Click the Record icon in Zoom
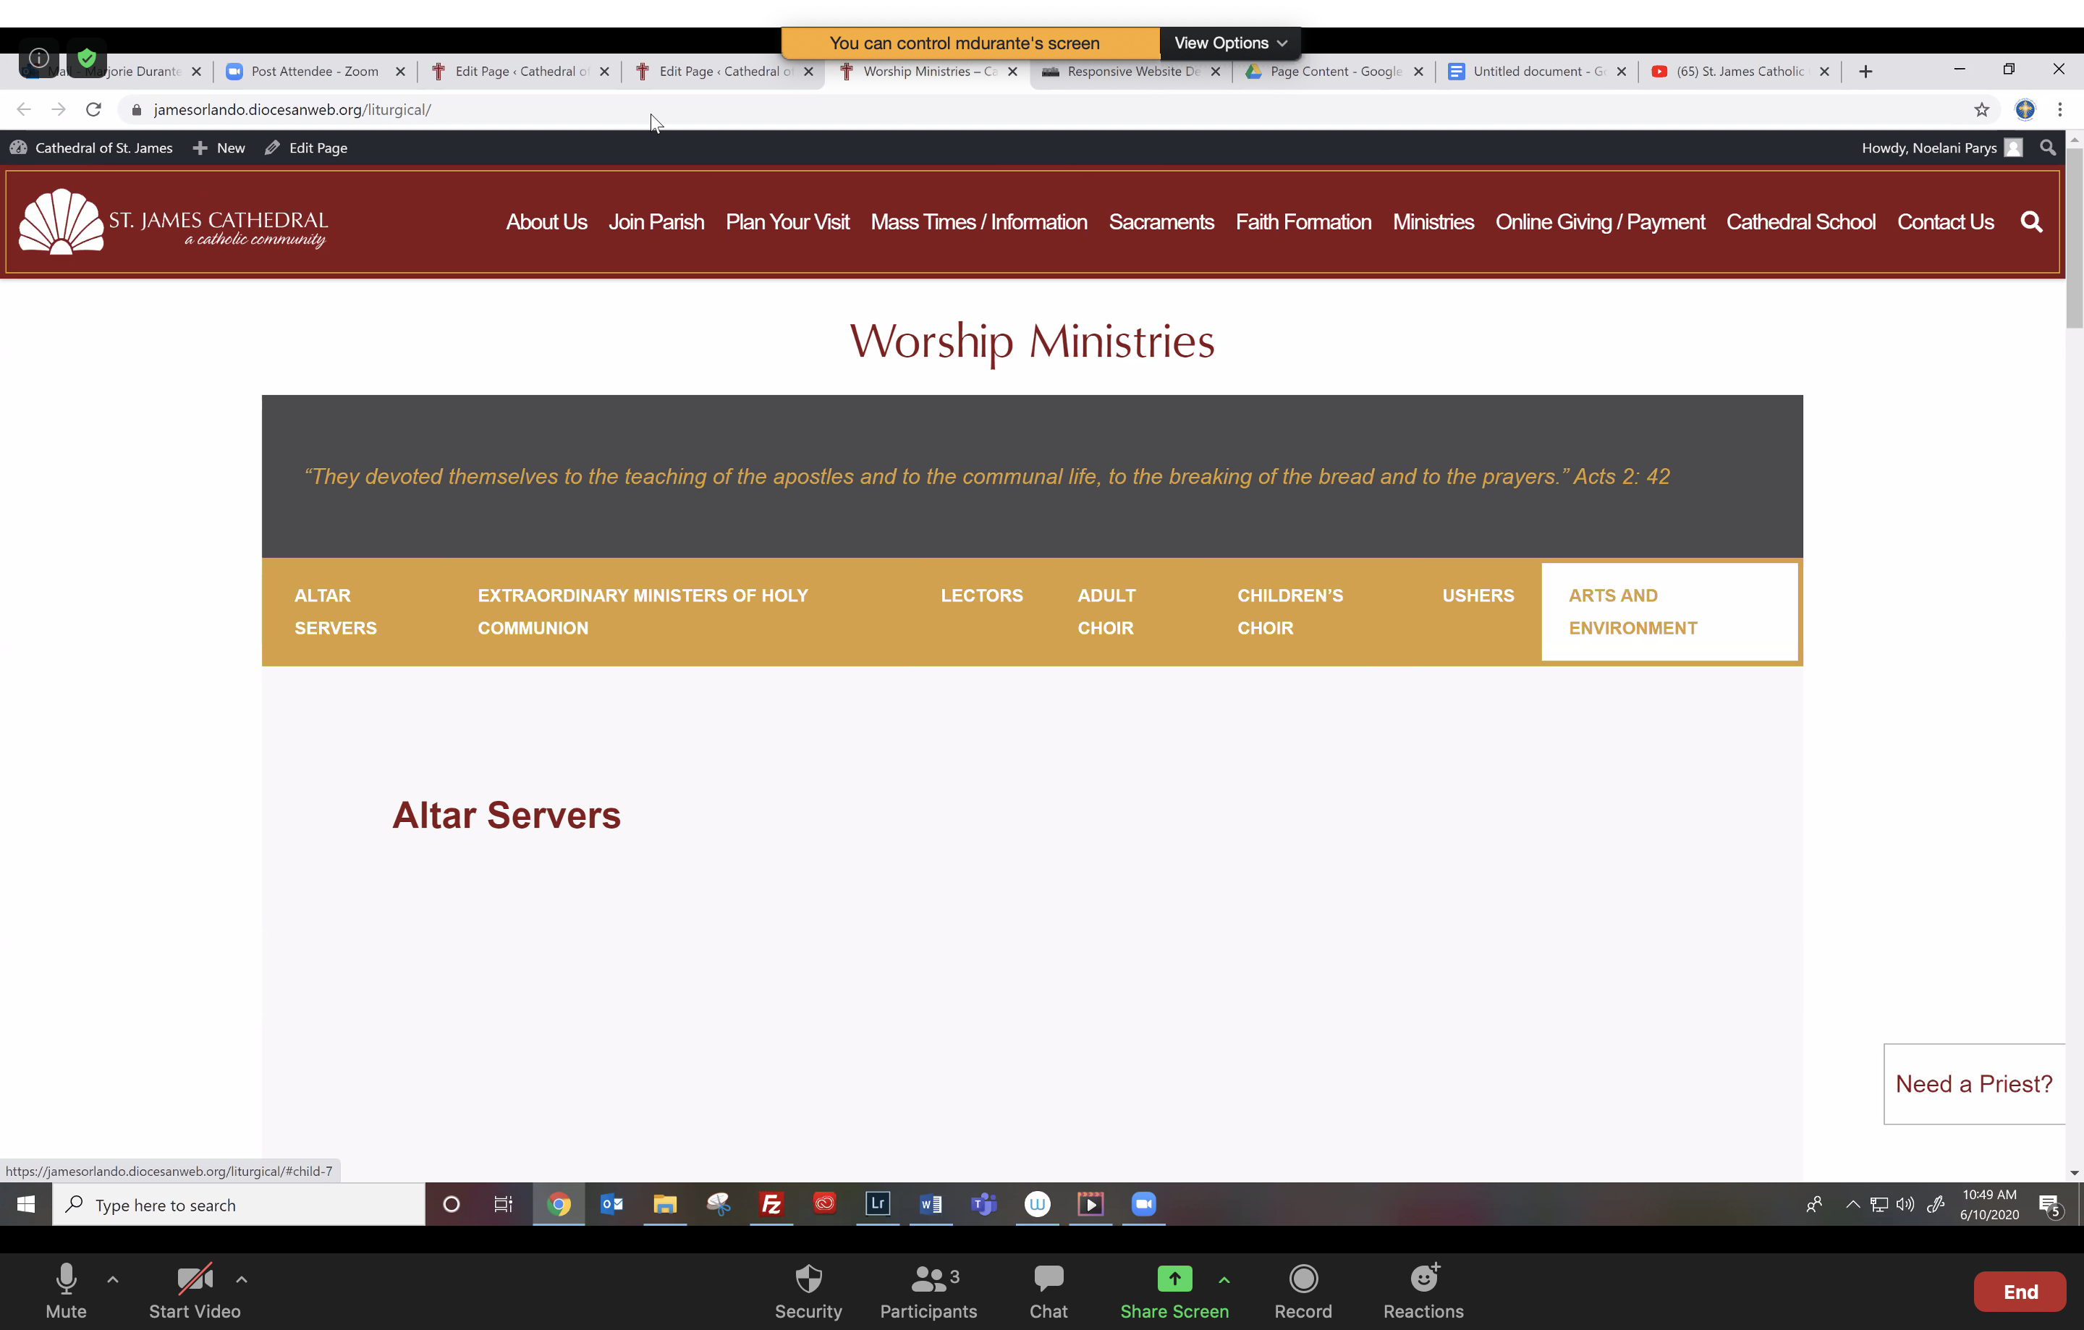The image size is (2084, 1330). pyautogui.click(x=1302, y=1290)
